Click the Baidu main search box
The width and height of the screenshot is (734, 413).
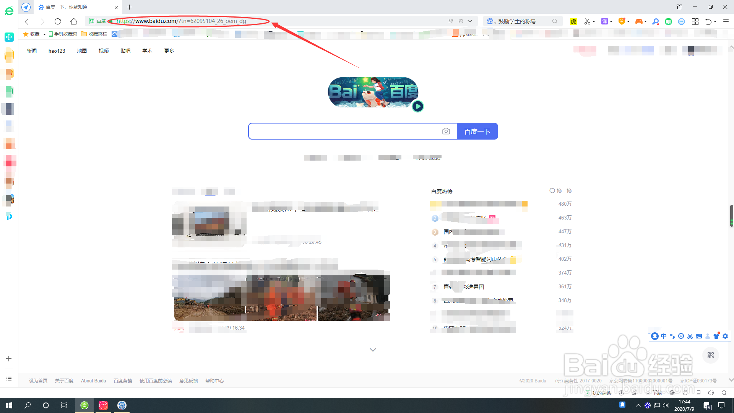click(x=344, y=131)
